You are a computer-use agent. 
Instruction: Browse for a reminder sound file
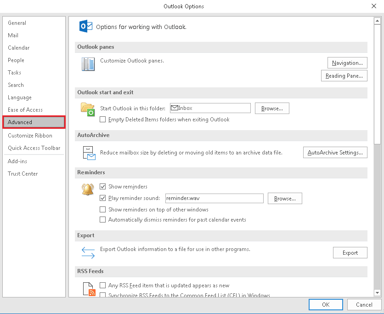[x=285, y=198]
